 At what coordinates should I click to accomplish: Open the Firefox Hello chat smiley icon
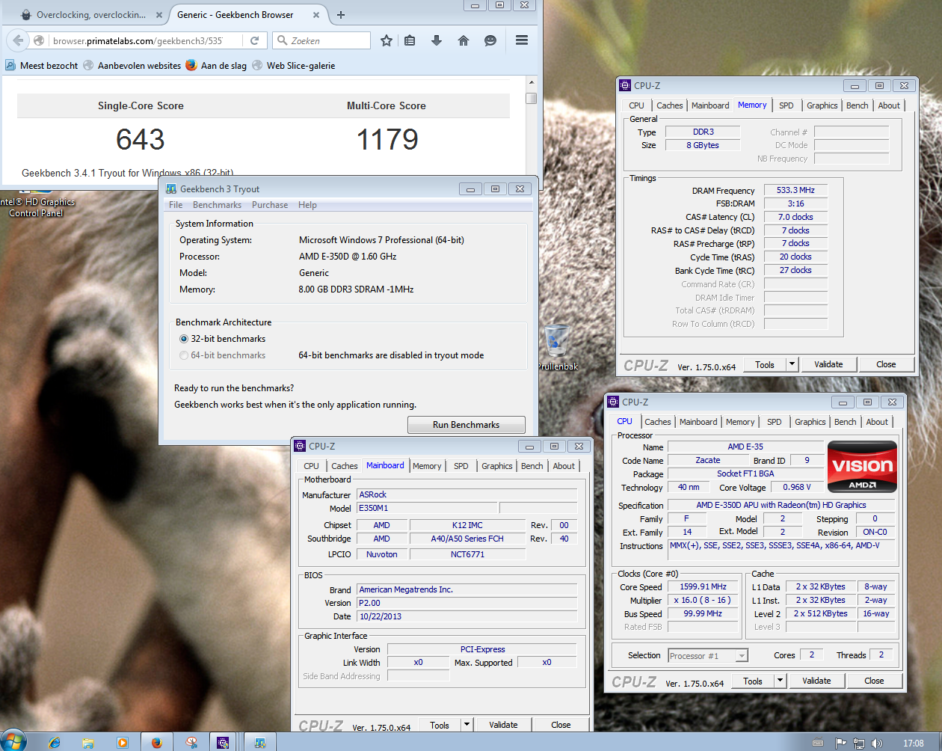point(490,40)
